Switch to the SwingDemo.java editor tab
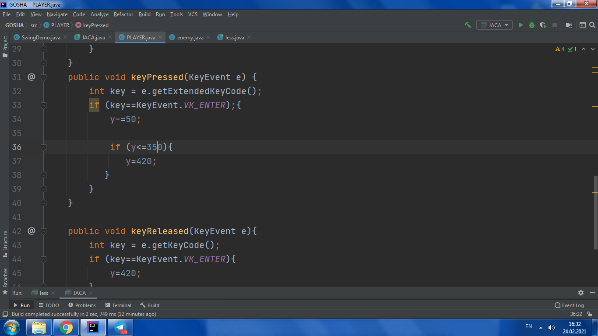 coord(40,37)
